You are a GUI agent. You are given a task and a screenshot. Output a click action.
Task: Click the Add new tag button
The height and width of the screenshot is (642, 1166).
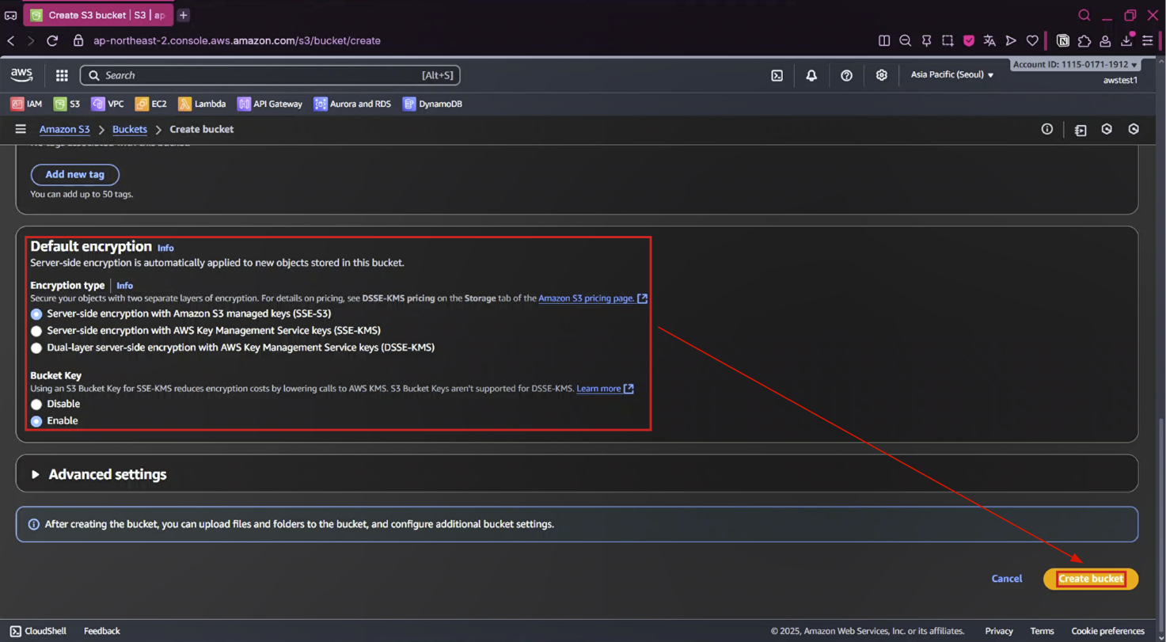pos(74,174)
